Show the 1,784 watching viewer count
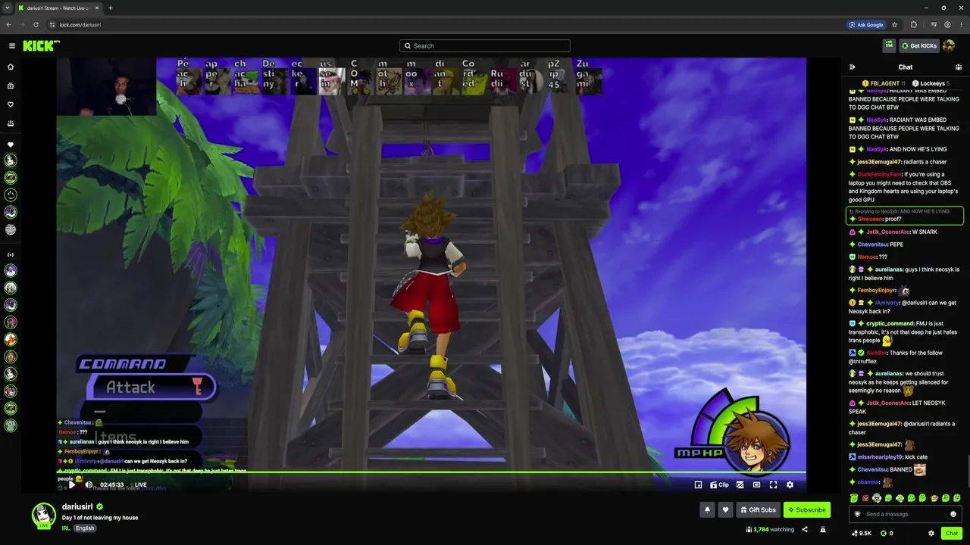Image resolution: width=970 pixels, height=545 pixels. pyautogui.click(x=770, y=530)
